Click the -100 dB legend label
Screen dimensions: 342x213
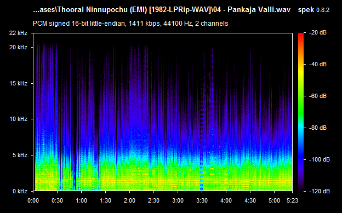320,159
